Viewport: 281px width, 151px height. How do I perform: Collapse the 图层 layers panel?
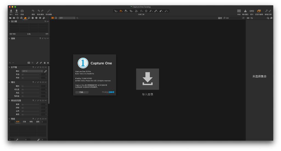pos(9,39)
